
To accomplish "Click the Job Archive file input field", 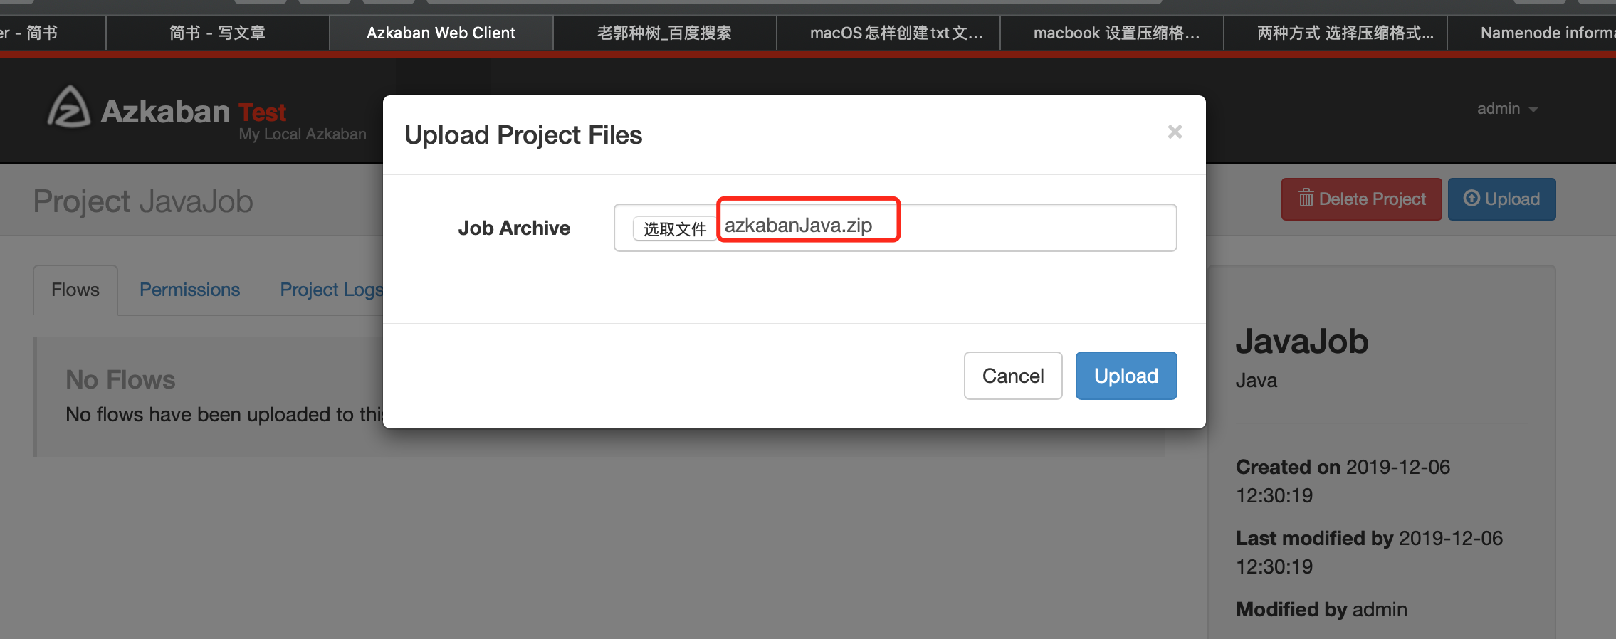I will pyautogui.click(x=895, y=228).
